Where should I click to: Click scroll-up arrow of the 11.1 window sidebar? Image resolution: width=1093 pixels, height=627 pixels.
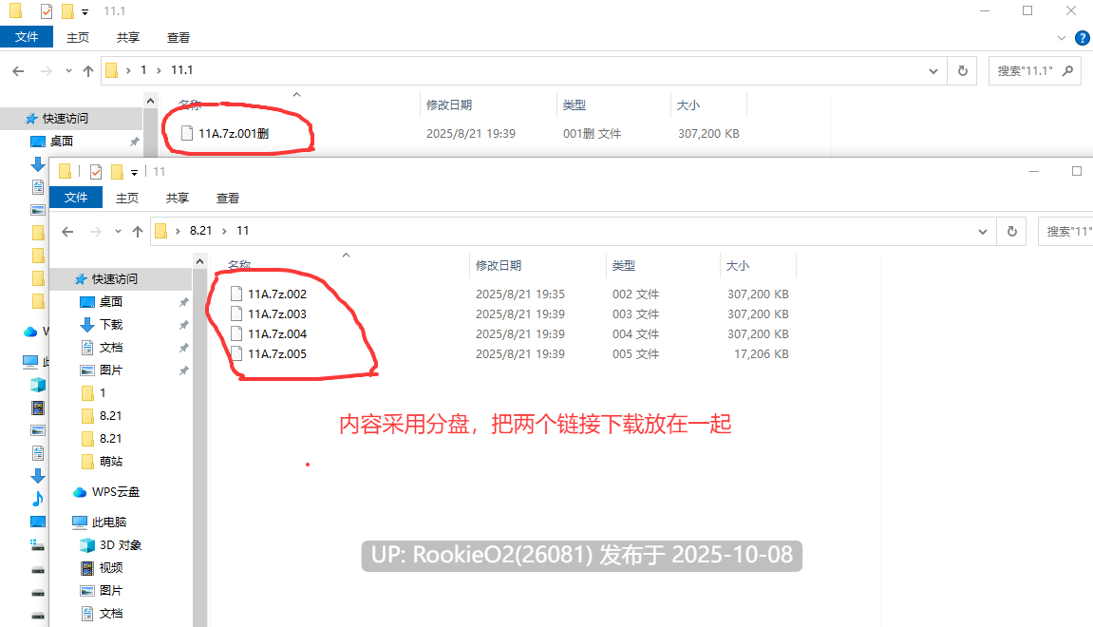point(151,101)
